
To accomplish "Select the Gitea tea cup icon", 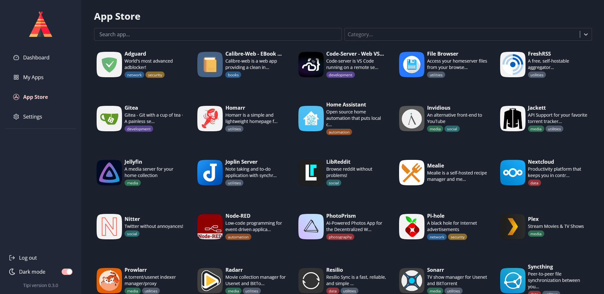I will (109, 119).
